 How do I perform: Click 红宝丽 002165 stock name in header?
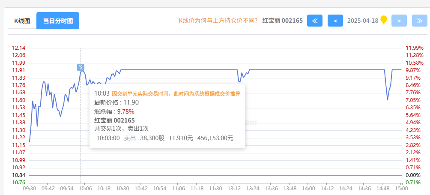pyautogui.click(x=282, y=21)
